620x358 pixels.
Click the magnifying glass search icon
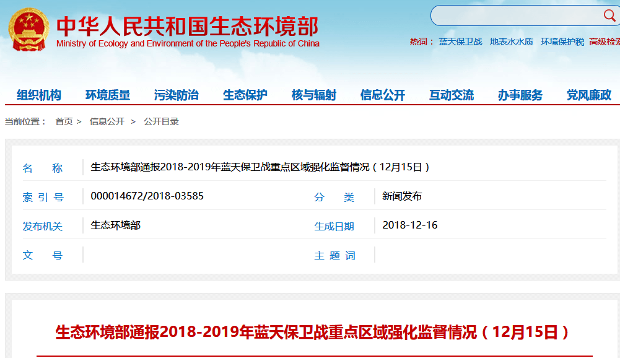point(609,15)
